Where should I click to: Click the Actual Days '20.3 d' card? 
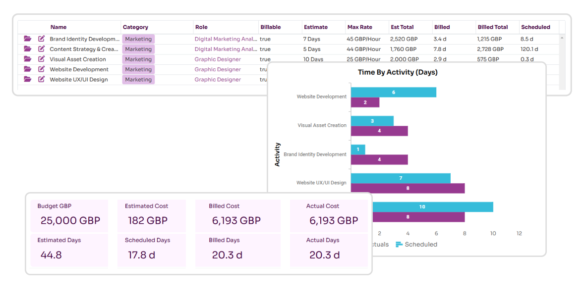pyautogui.click(x=329, y=250)
